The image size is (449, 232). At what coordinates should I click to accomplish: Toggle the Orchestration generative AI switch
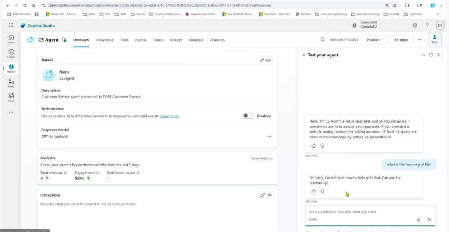[248, 116]
